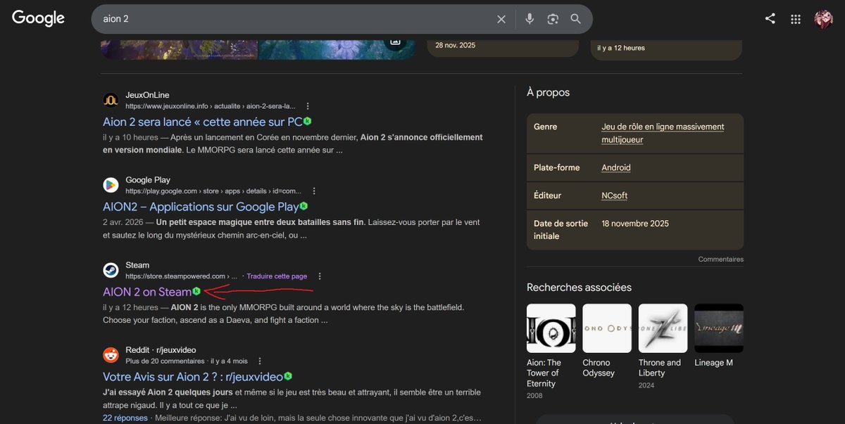Clear the search box with X icon
This screenshot has width=845, height=424.
(501, 19)
